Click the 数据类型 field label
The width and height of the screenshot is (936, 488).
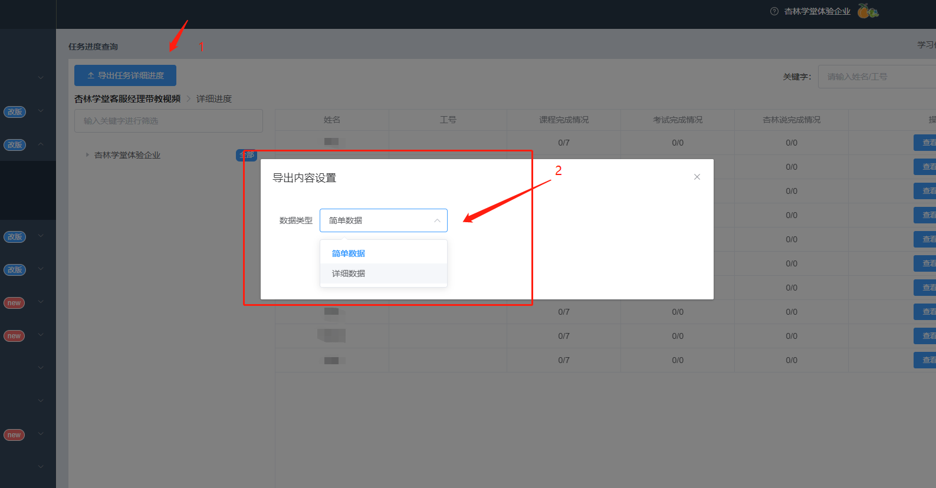tap(296, 220)
